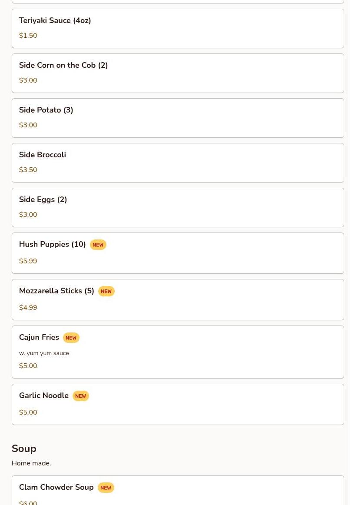
Task: Click the NEW badge on Clam Chowder Soup
Action: point(106,488)
